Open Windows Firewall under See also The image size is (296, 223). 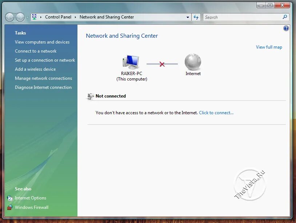click(32, 207)
